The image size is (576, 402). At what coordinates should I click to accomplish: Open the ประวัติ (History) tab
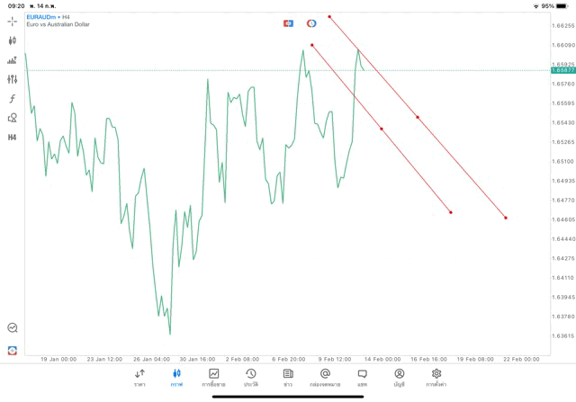tap(251, 377)
